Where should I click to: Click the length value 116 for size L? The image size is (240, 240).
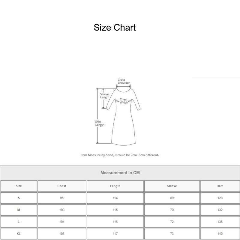115,222
